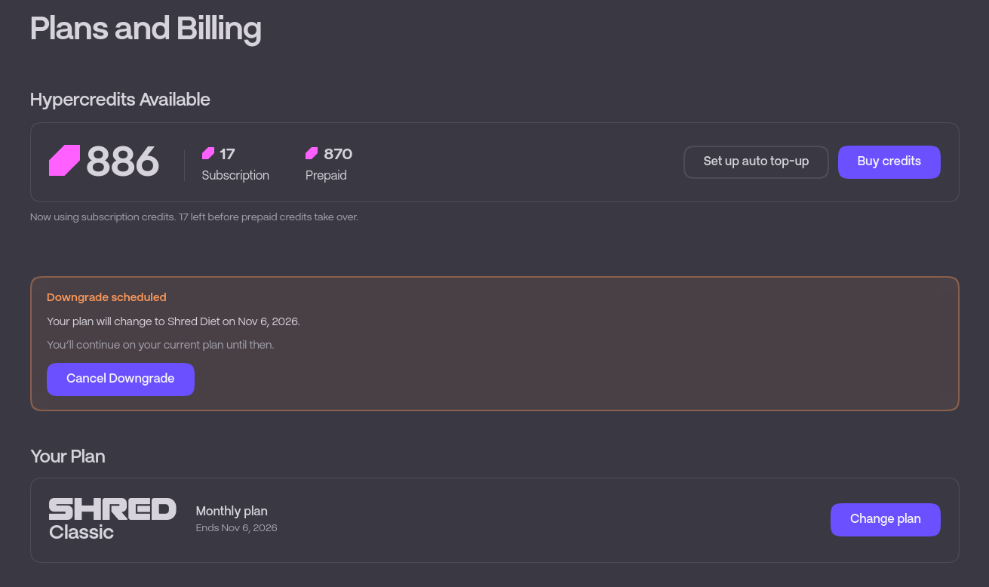Click the Buy credits button

pyautogui.click(x=889, y=161)
